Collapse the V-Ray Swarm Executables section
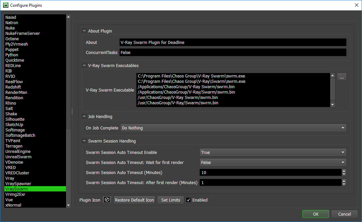The image size is (362, 222). point(84,65)
